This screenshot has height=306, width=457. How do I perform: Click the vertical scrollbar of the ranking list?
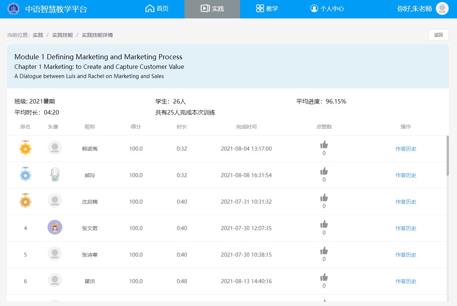click(x=448, y=155)
